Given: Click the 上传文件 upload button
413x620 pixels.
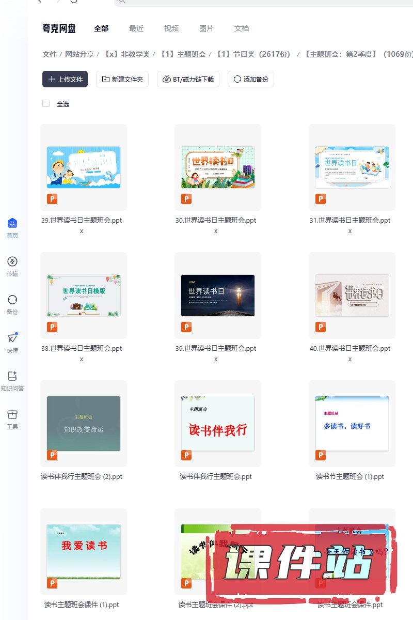Looking at the screenshot, I should [x=65, y=79].
